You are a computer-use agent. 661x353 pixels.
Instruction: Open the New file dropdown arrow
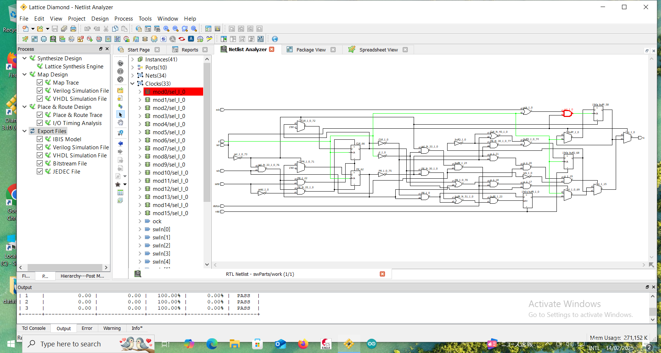(x=32, y=29)
